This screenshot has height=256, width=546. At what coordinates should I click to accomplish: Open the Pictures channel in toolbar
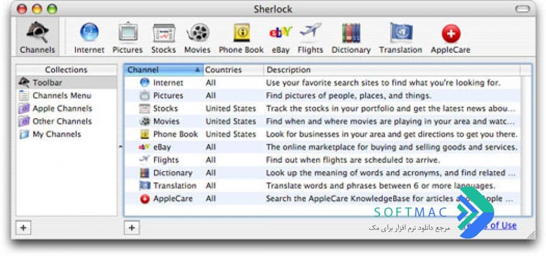pos(128,38)
